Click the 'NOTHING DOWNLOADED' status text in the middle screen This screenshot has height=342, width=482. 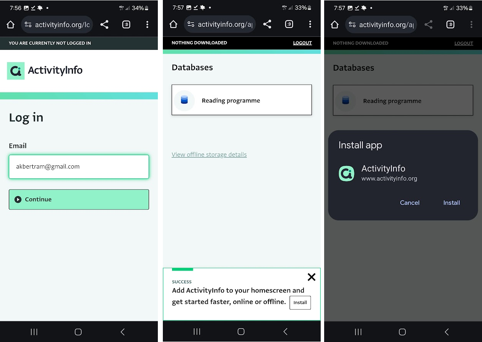[x=199, y=43]
